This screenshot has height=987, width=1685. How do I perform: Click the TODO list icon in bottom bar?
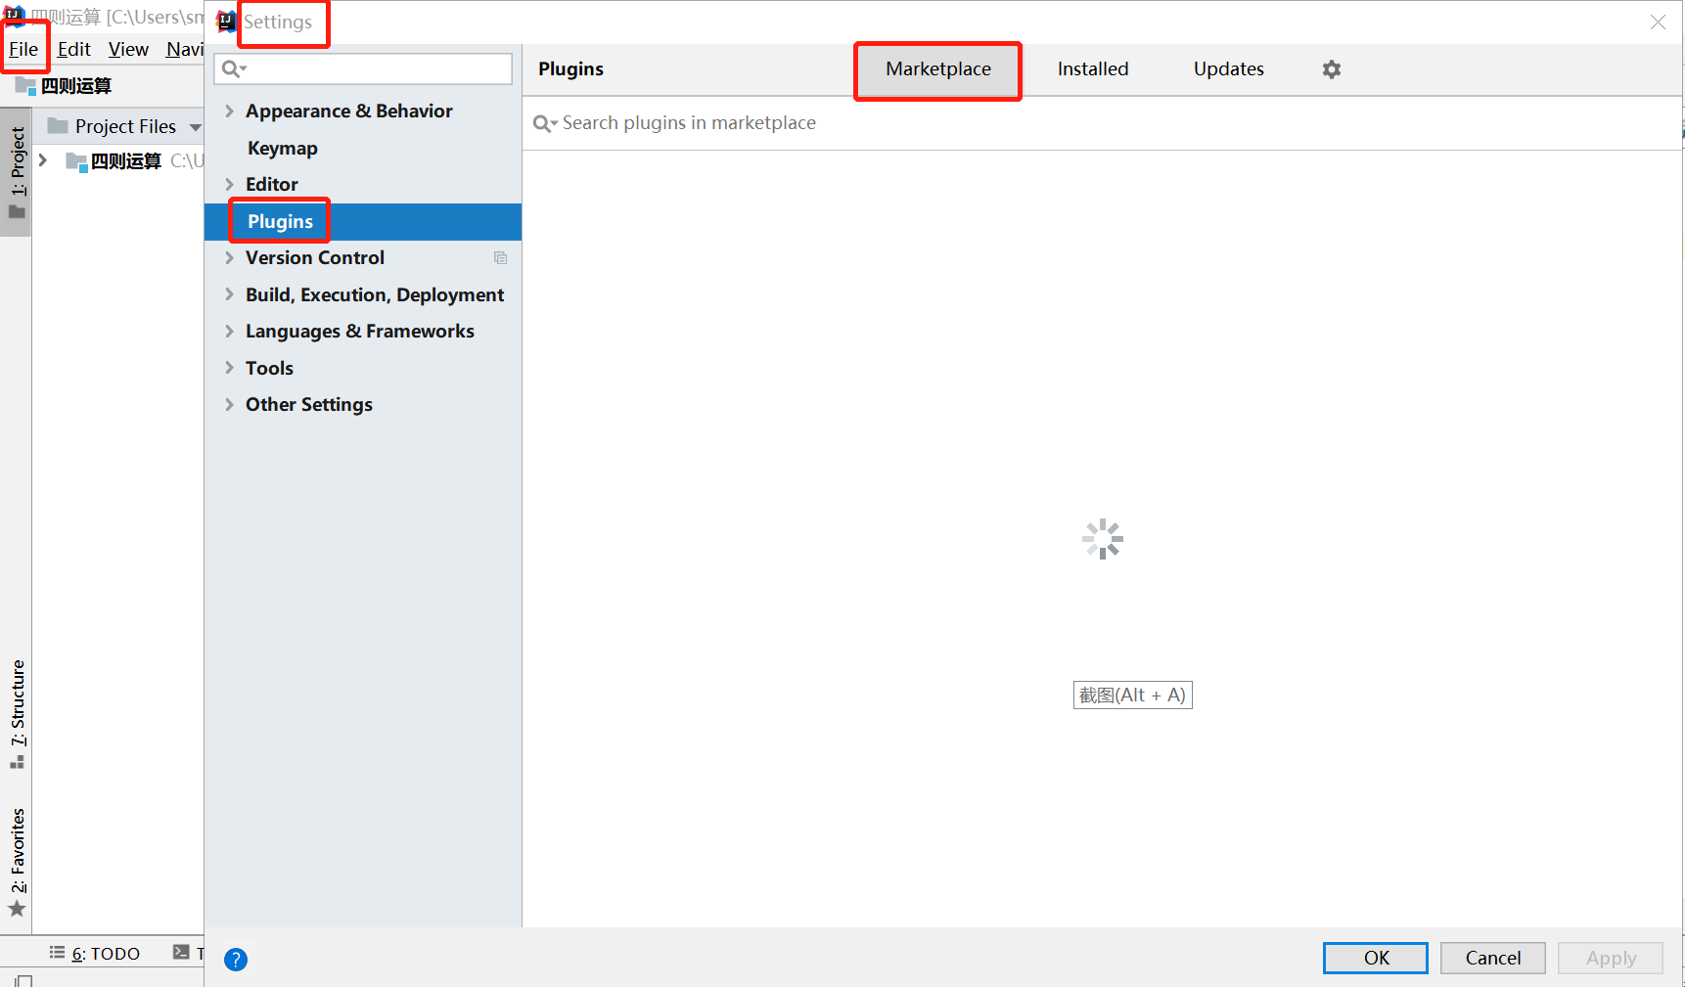point(58,952)
